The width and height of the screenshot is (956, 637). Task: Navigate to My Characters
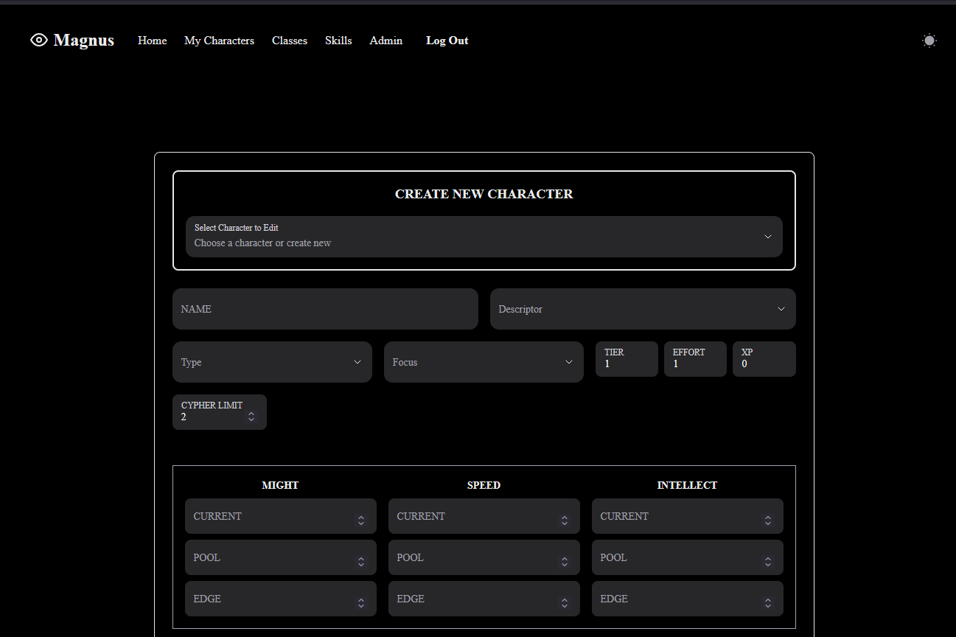[219, 41]
